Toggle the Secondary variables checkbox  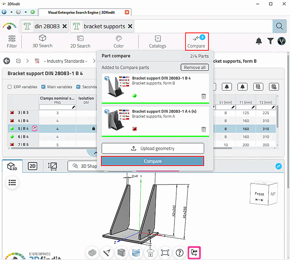click(78, 87)
